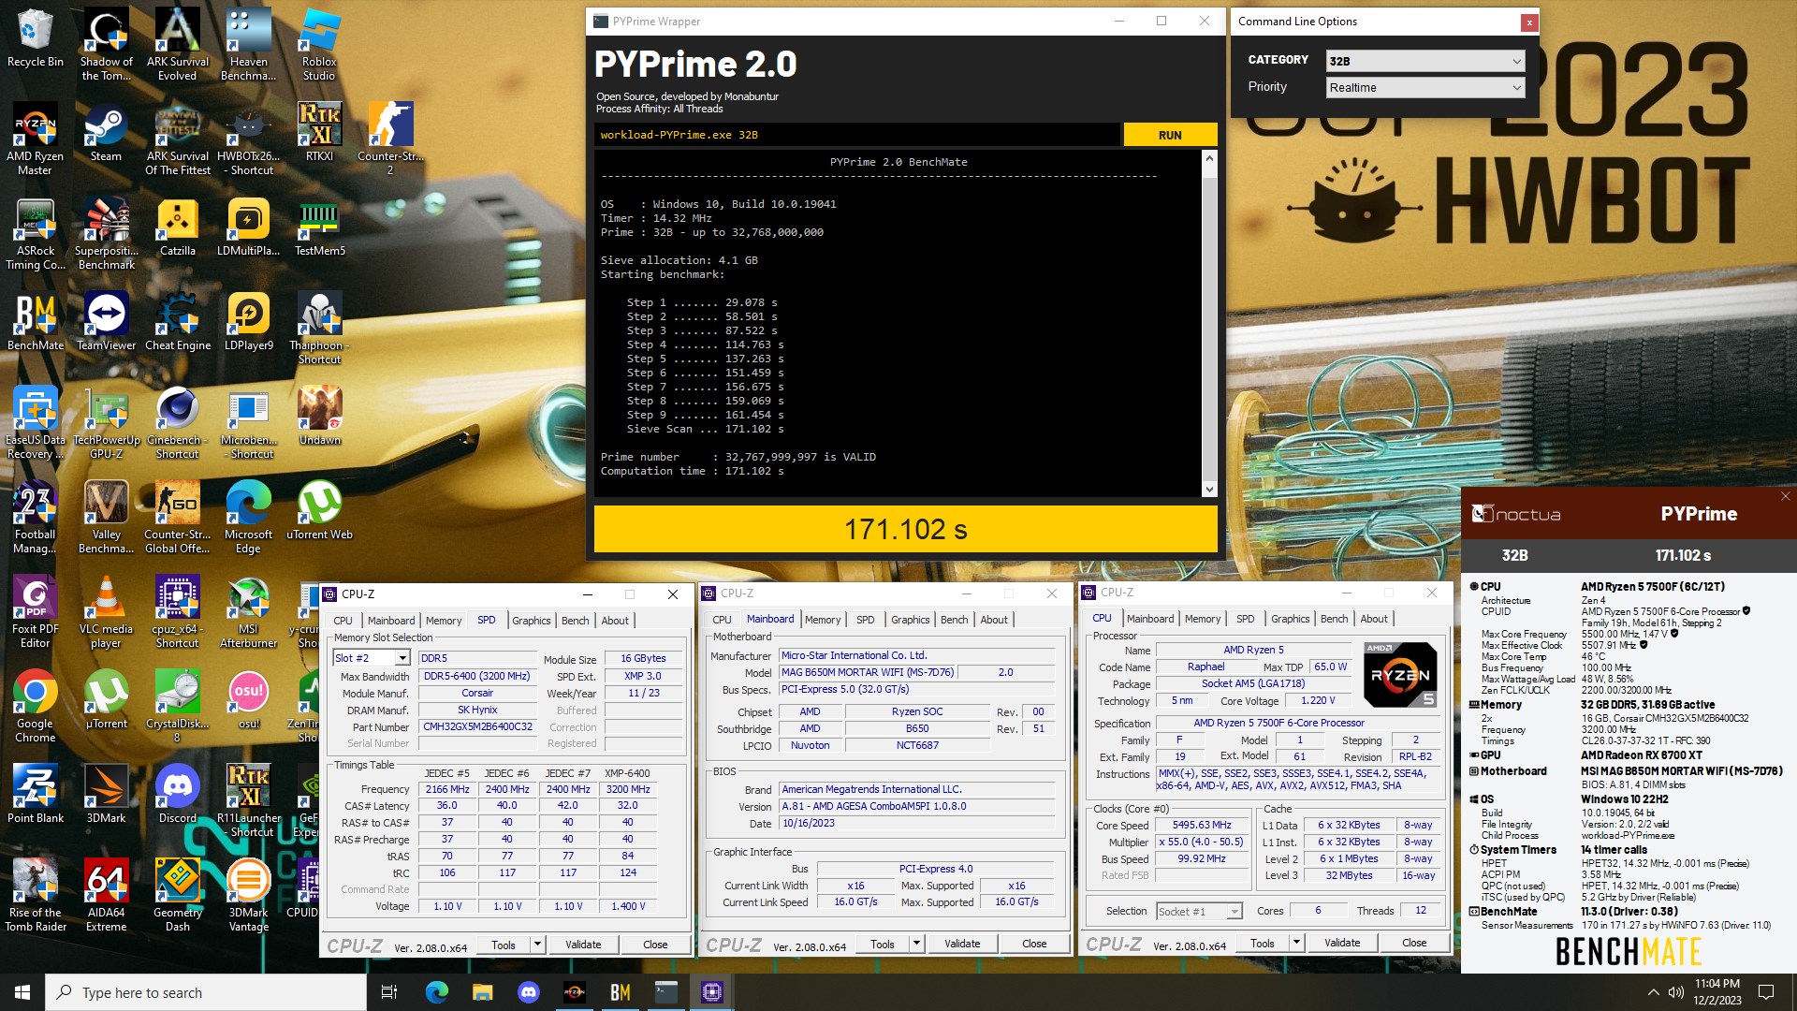Image resolution: width=1797 pixels, height=1011 pixels.
Task: Switch to CPU tab in SPD CPU-Z window
Action: click(343, 621)
